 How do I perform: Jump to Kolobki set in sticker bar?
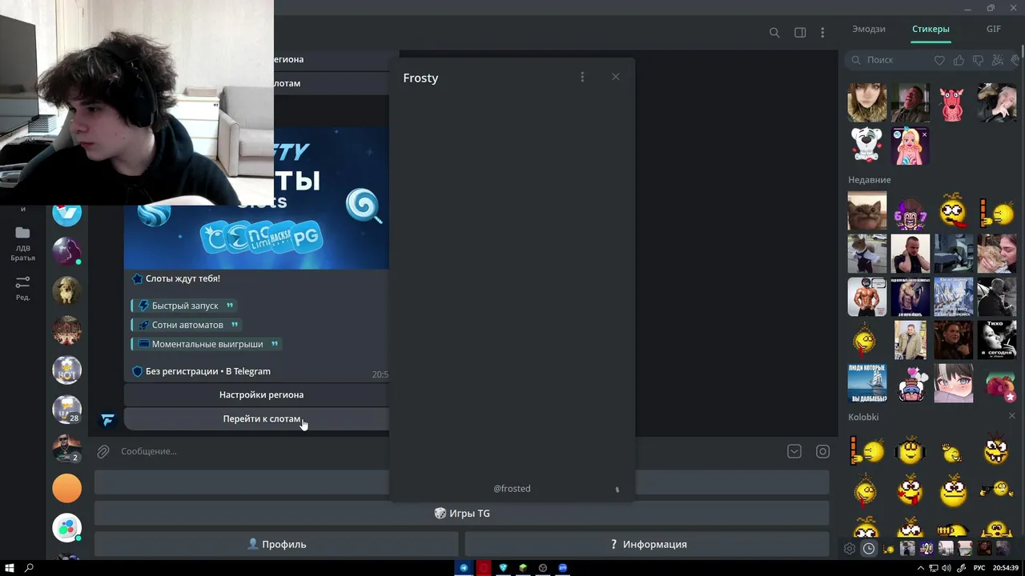(x=888, y=549)
